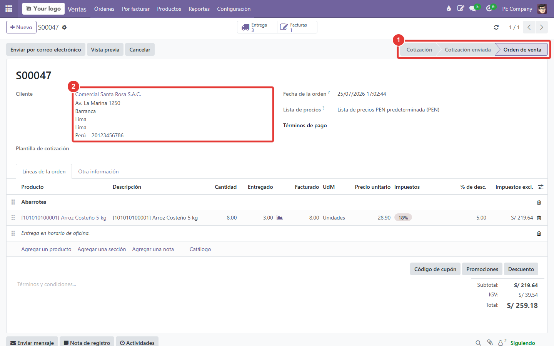Click the Vista previa button
Viewport: 554px width, 346px height.
tap(105, 50)
